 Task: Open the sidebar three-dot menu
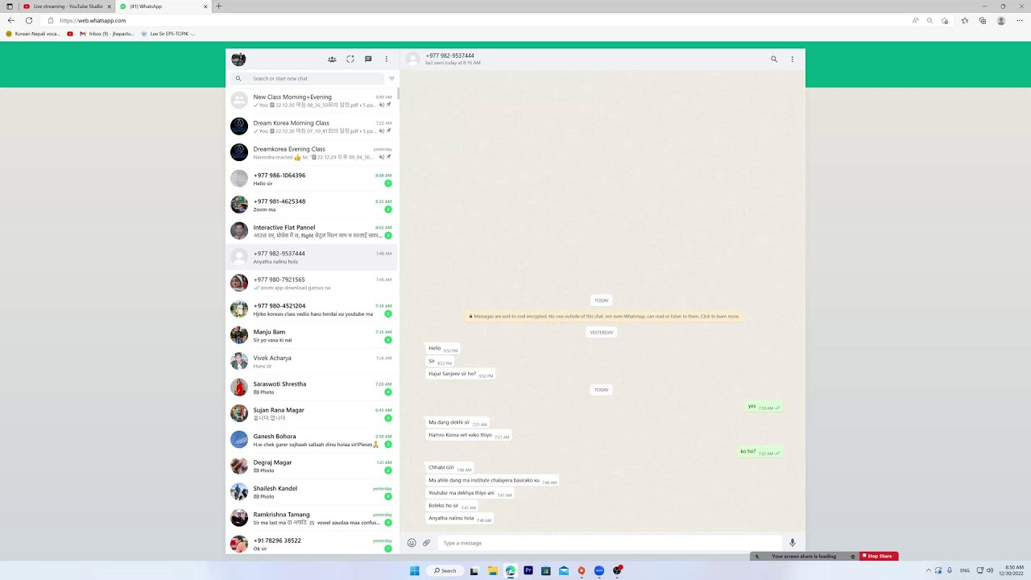pos(387,59)
